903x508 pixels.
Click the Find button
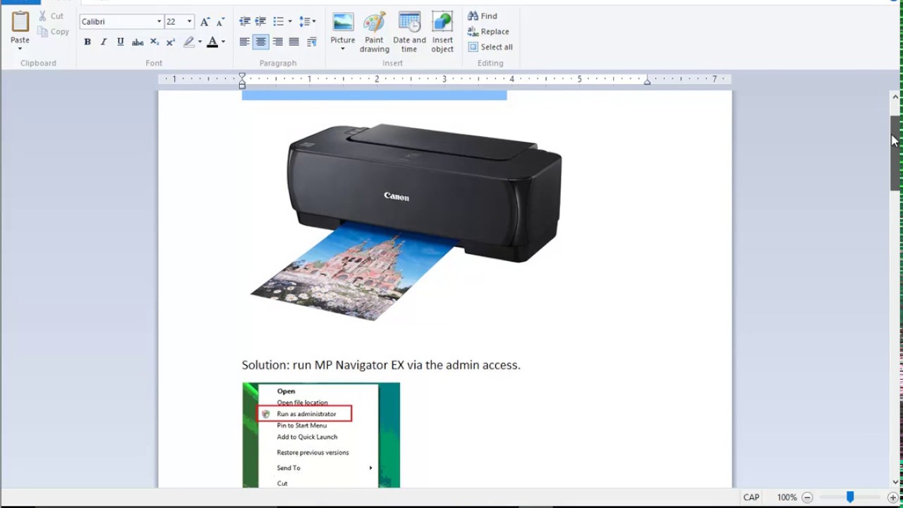[x=483, y=16]
